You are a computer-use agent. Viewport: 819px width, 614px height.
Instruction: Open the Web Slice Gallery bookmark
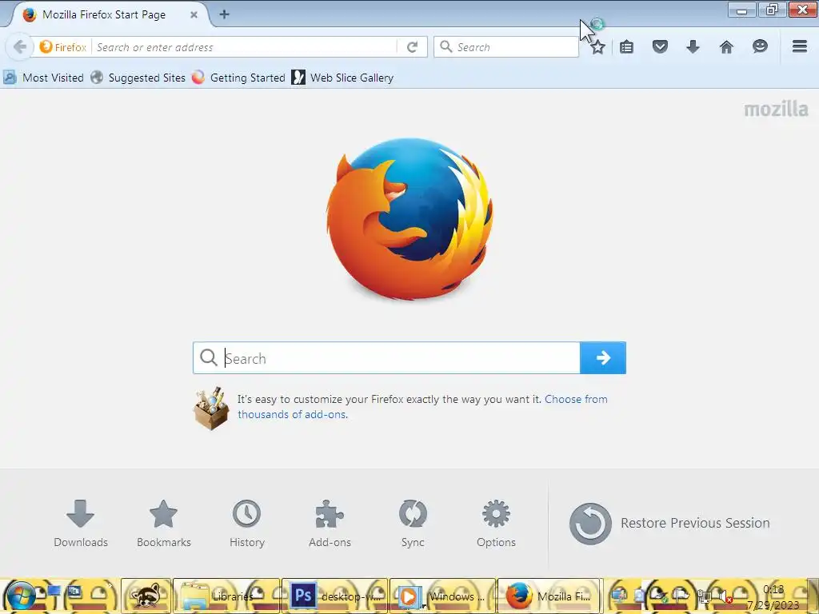click(342, 78)
